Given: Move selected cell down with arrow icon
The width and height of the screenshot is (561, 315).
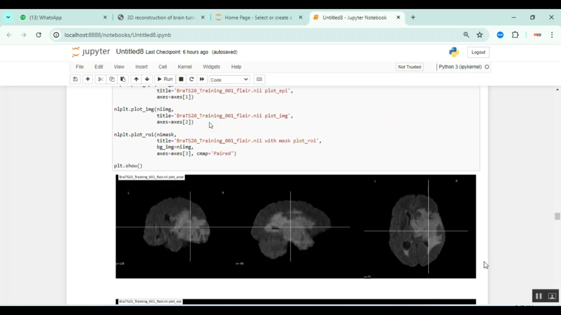Looking at the screenshot, I should click(147, 79).
